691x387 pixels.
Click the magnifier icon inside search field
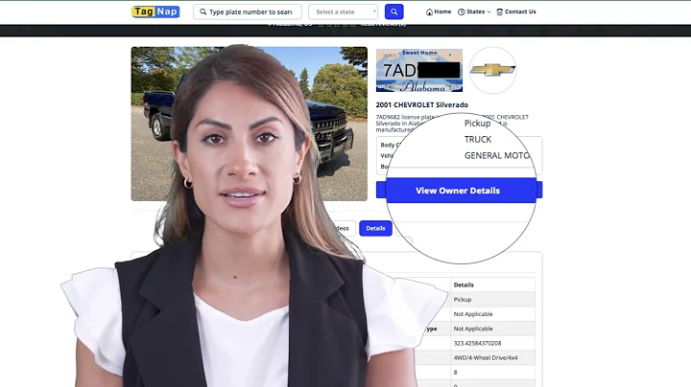point(203,11)
